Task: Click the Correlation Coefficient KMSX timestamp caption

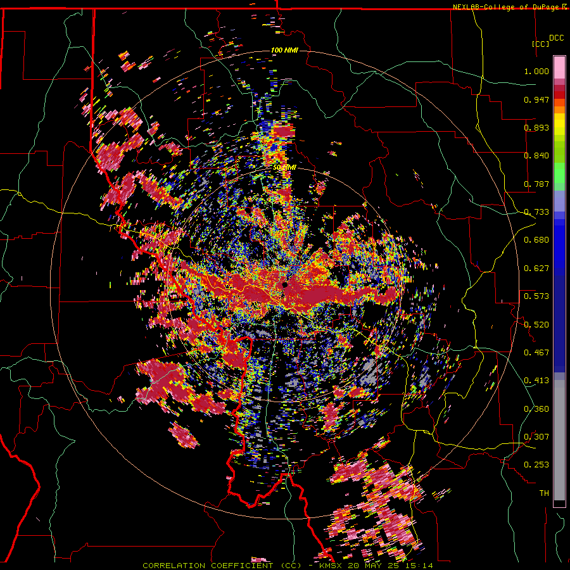Action: [288, 566]
